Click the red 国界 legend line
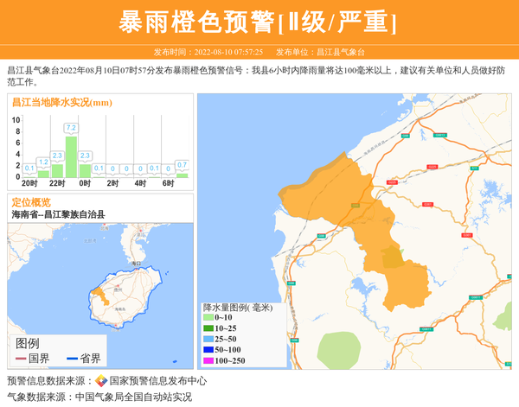Viewport: 519px width, 407px height. point(22,359)
